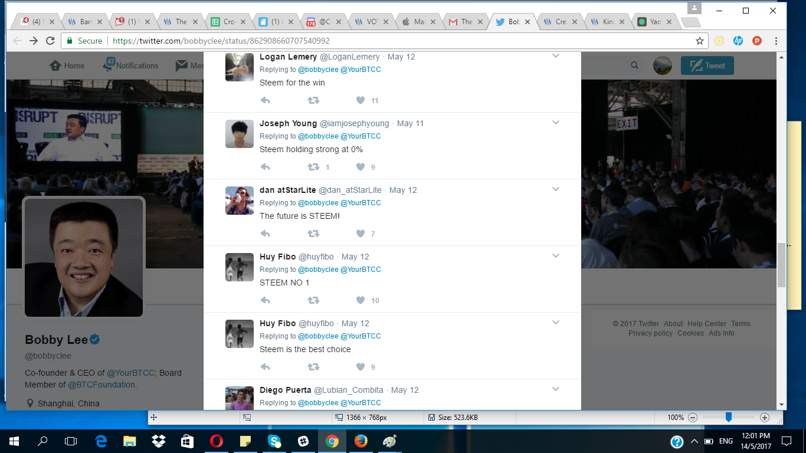The image size is (806, 453).
Task: Retweet Joseph Young's tweet
Action: click(313, 167)
